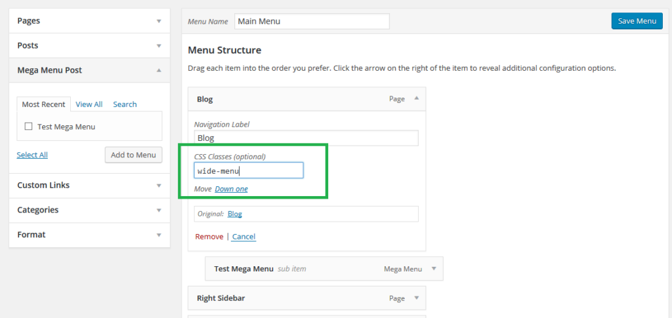Collapse the Blog menu item arrow
This screenshot has width=672, height=318.
click(x=415, y=99)
